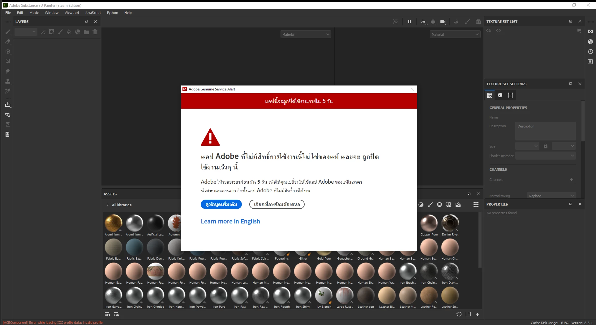The image size is (596, 325).
Task: Select the Material picker eyedropper tool
Action: coord(8,91)
